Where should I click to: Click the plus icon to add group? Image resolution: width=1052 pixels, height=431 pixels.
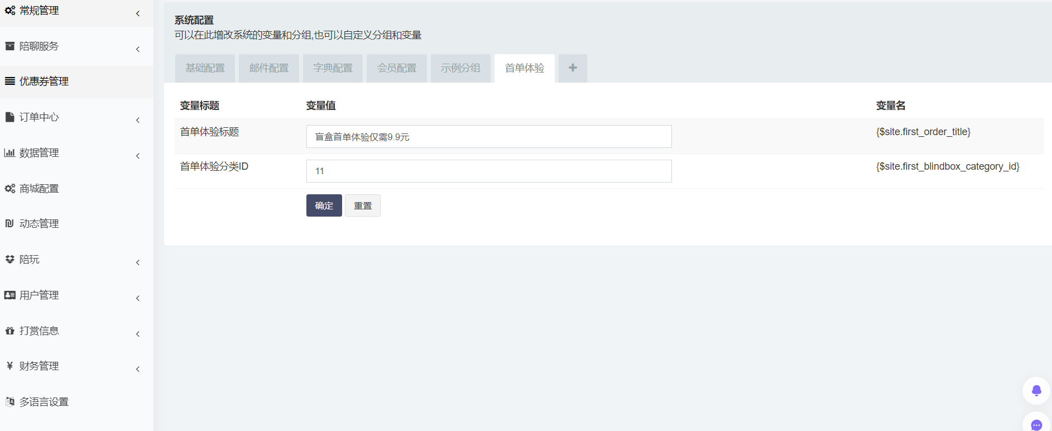(x=573, y=68)
